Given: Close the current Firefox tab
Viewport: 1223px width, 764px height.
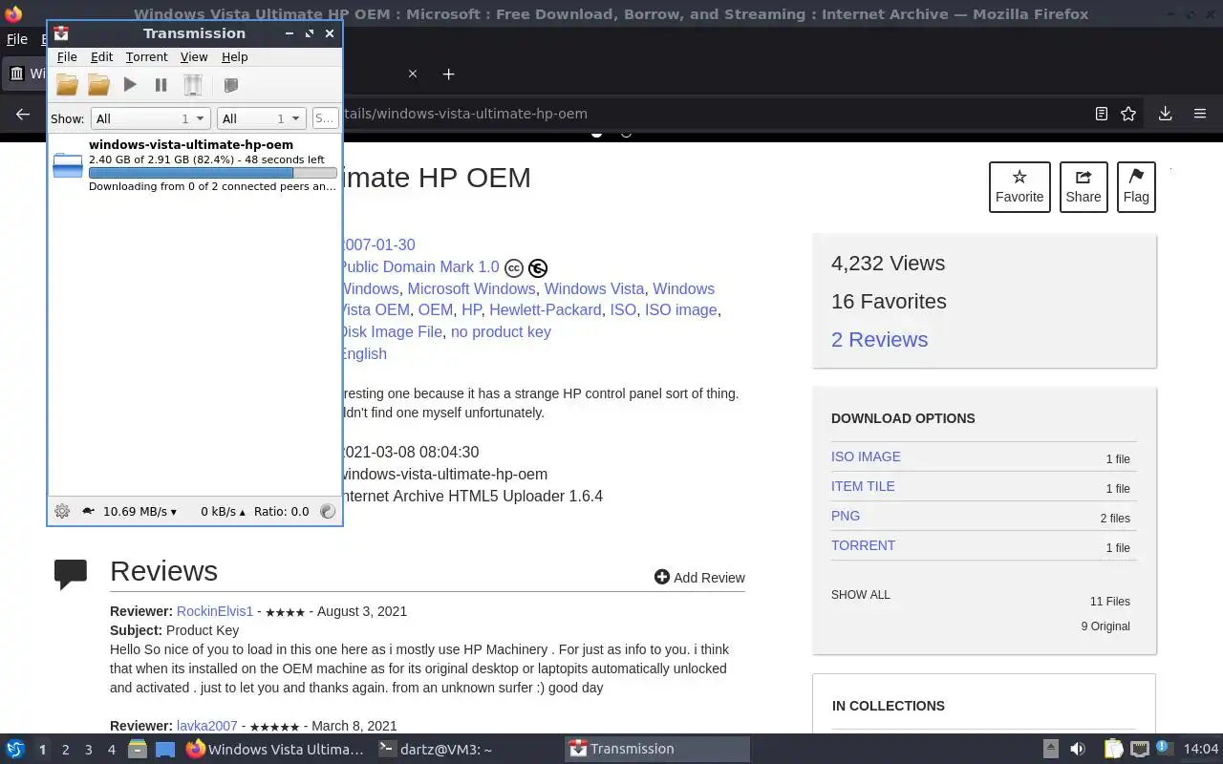Looking at the screenshot, I should point(413,74).
